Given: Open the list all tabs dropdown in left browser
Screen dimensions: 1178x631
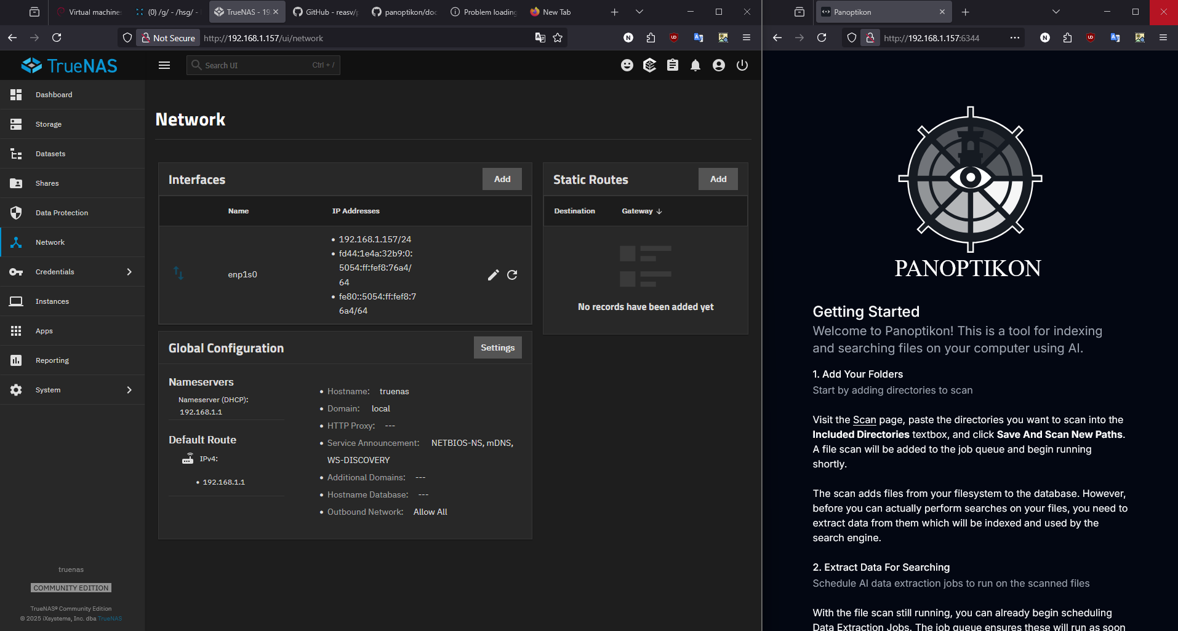Looking at the screenshot, I should click(x=639, y=12).
